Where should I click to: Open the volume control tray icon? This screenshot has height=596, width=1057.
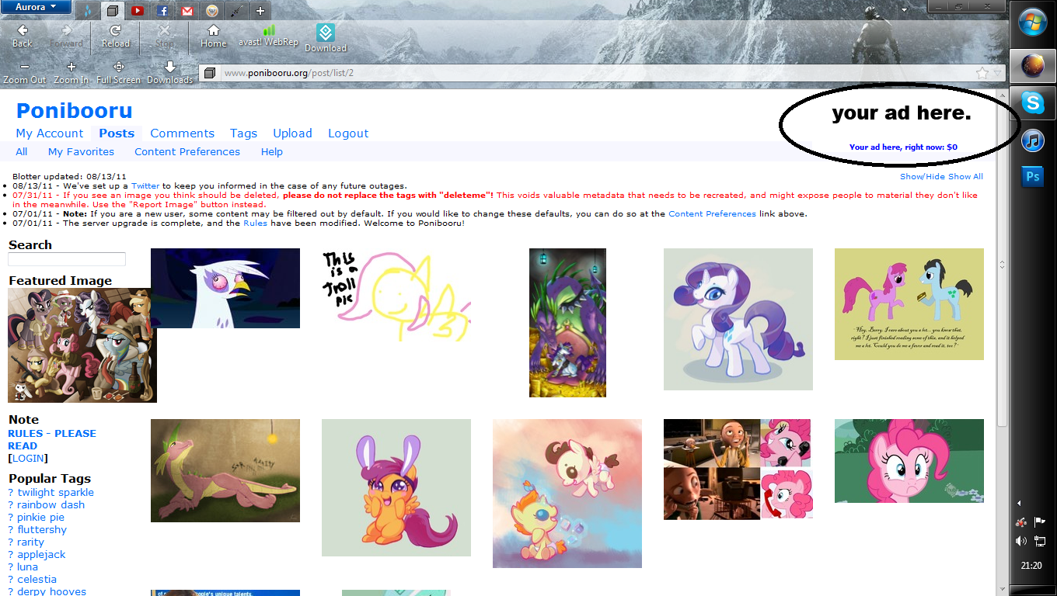[1021, 541]
